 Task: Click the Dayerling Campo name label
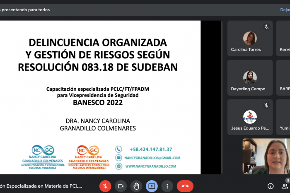[x=248, y=89]
